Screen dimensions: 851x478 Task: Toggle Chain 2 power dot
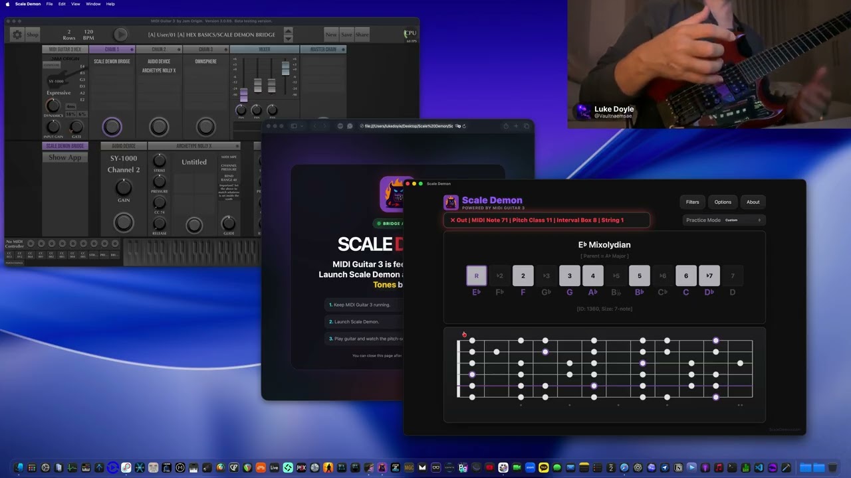[x=178, y=50]
